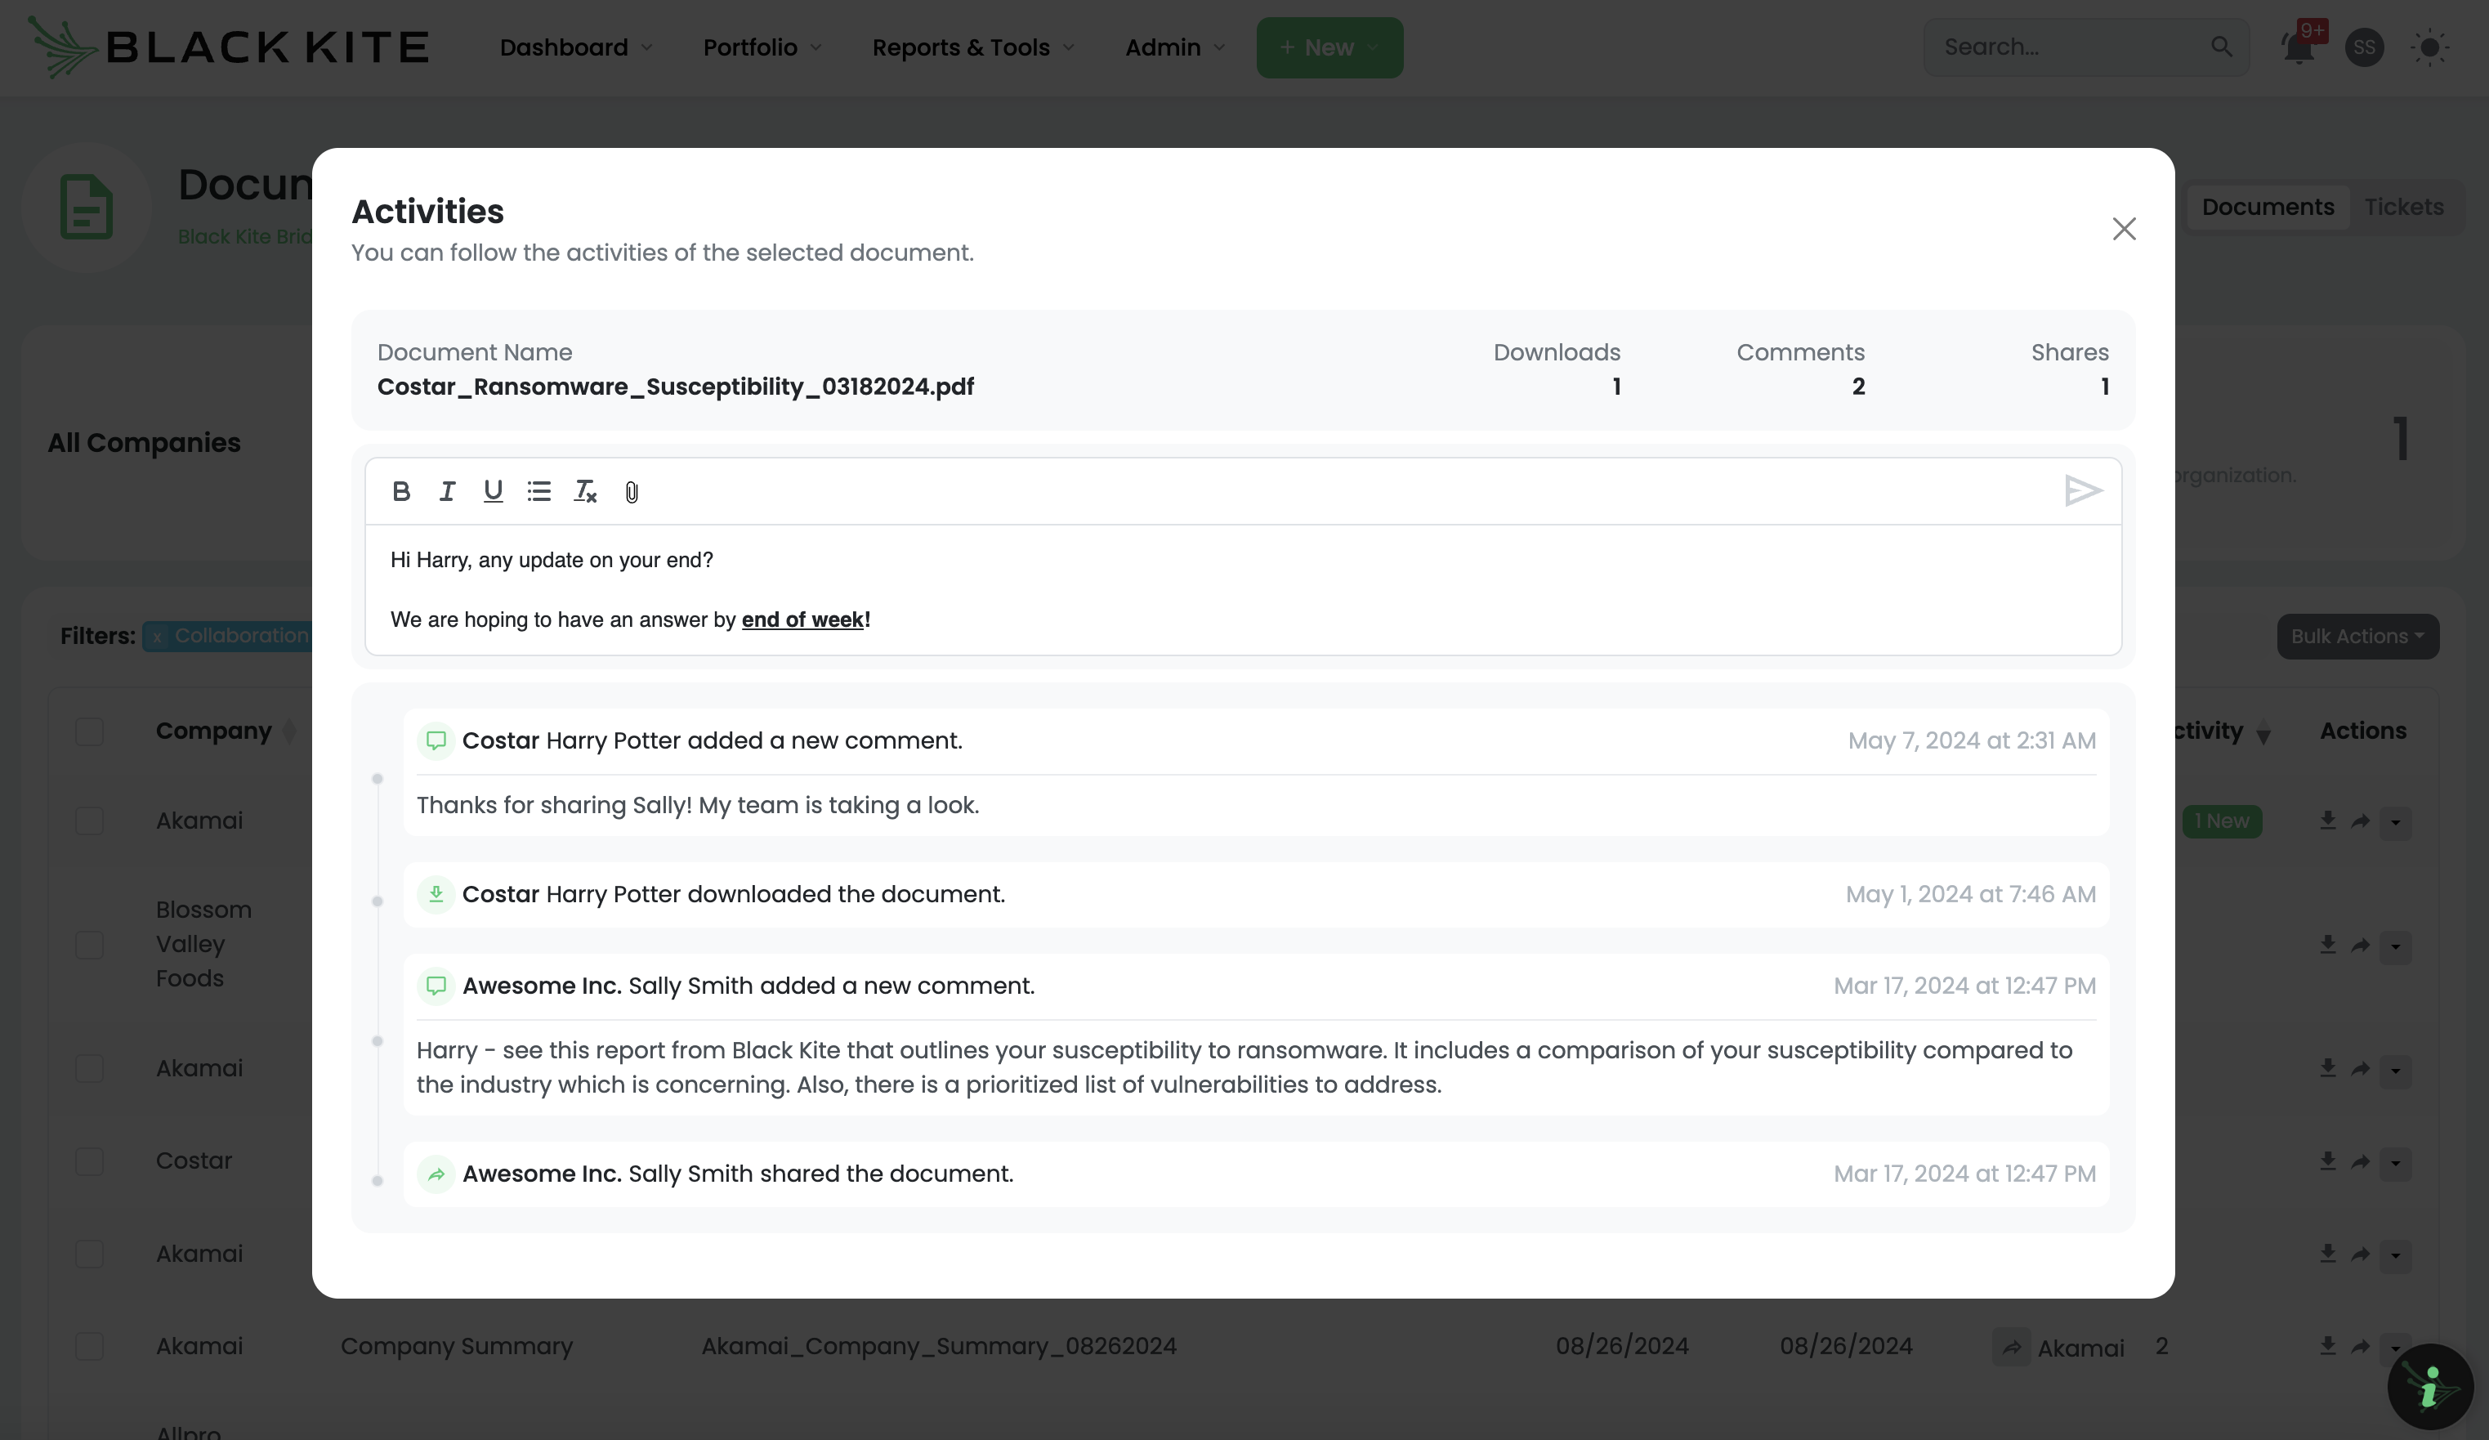Clear text formatting in editor
2489x1440 pixels.
(x=585, y=491)
